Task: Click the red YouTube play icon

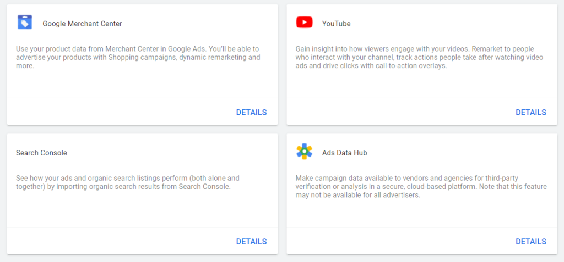Action: (304, 23)
